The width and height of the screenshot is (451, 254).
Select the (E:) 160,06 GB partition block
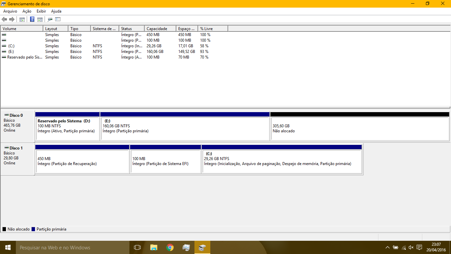point(185,126)
